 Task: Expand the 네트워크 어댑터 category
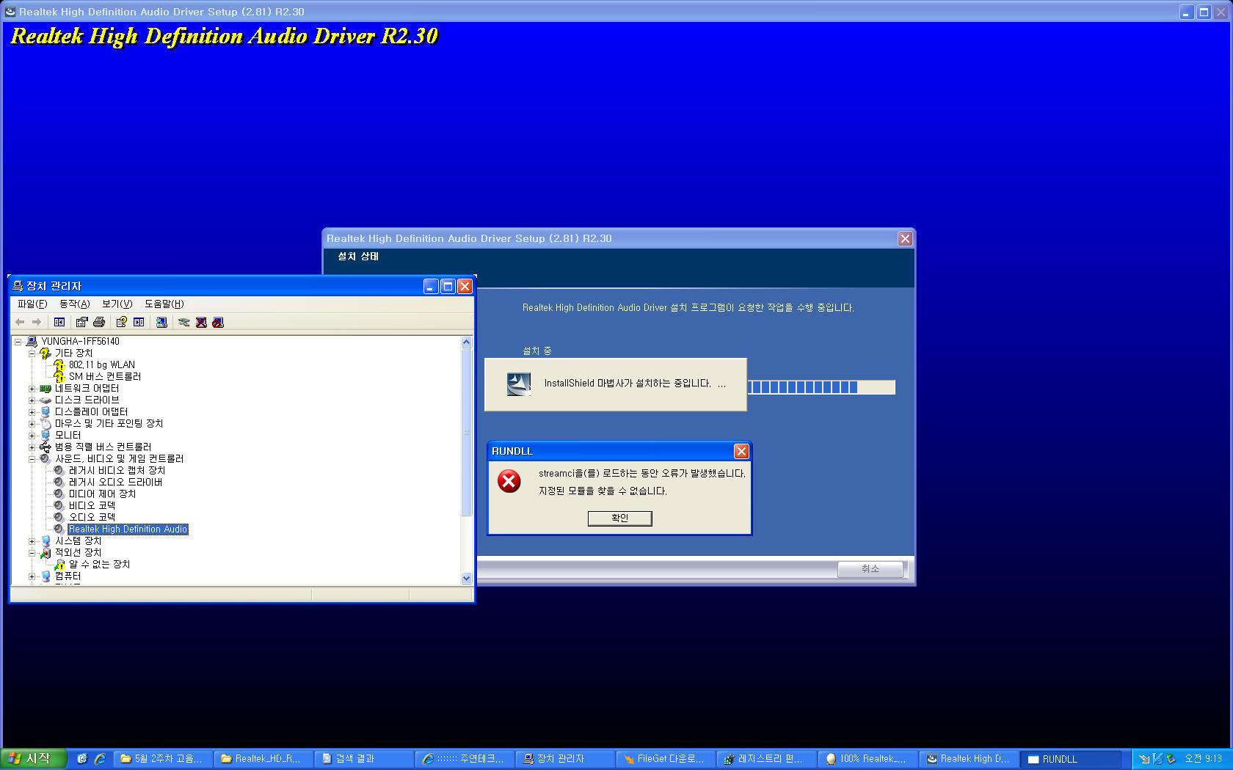[32, 388]
